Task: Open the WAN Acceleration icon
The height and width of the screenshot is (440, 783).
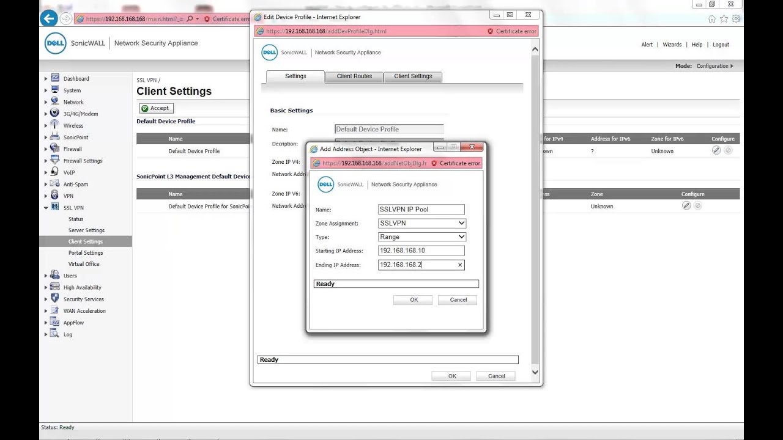Action: click(55, 310)
